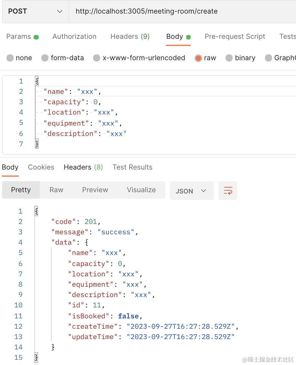Screen dimensions: 296x365
Task: Open the POST method dropdown
Action: tap(35, 11)
